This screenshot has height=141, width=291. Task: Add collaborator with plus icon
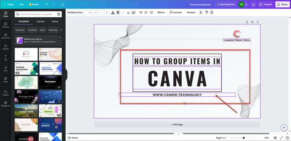click(x=246, y=4)
